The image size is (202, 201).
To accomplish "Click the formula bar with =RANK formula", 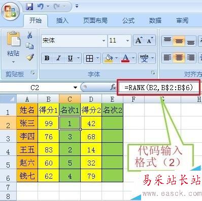I will 159,88.
